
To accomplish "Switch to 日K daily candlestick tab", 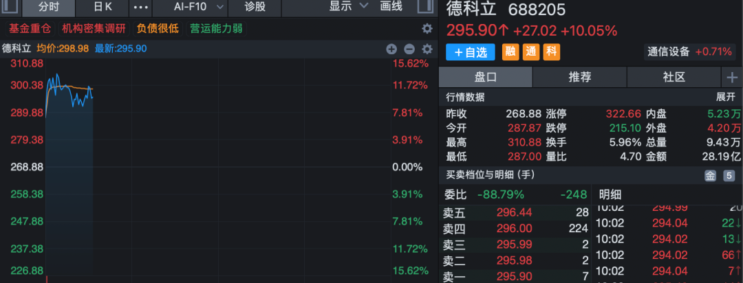I will point(103,7).
